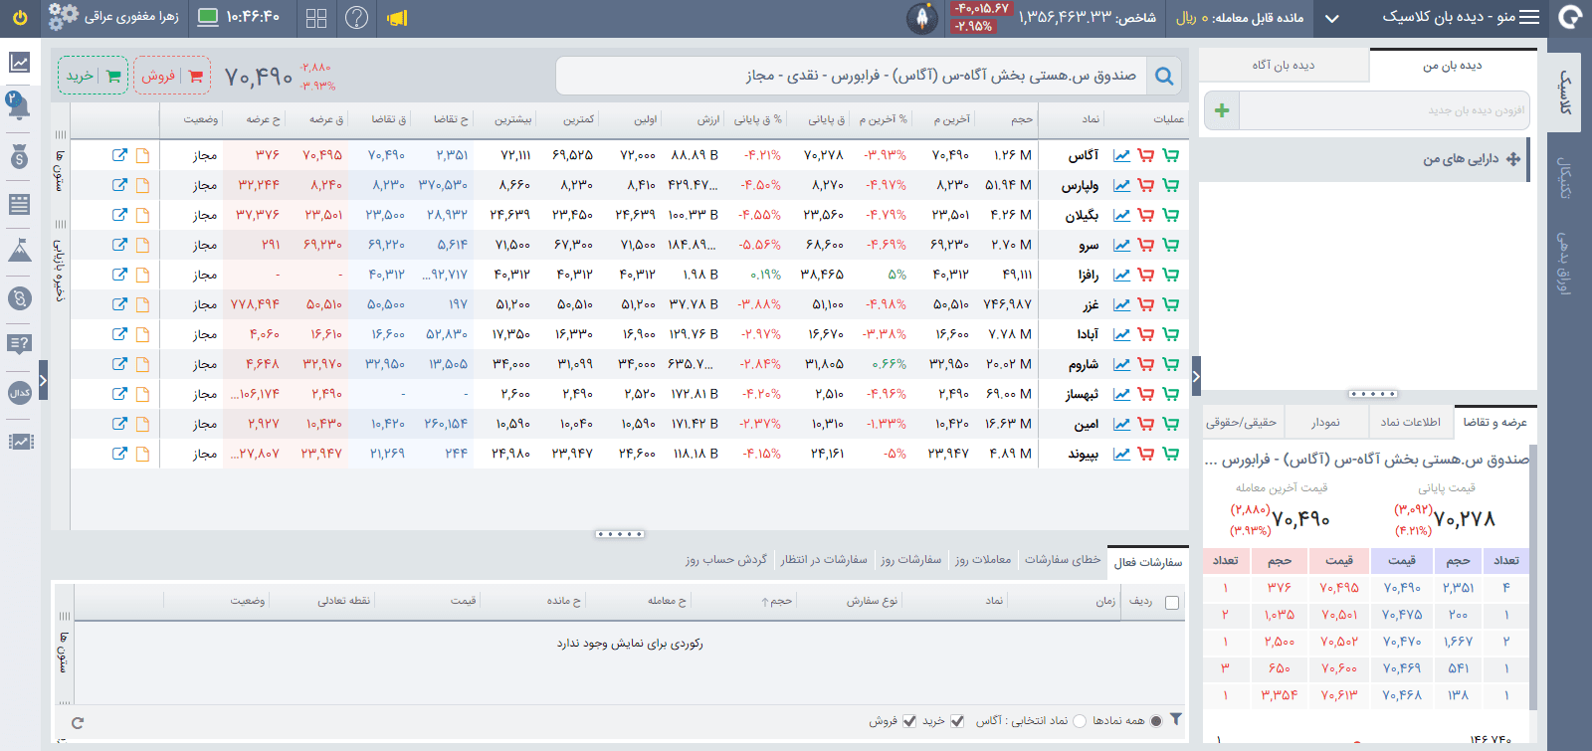The image size is (1592, 751).
Task: Click the rocket icon in top bar
Action: point(922,18)
